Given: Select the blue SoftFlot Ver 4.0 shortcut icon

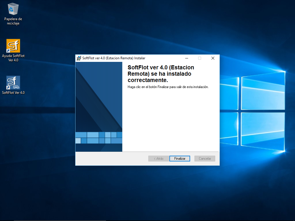Looking at the screenshot, I should point(13,83).
